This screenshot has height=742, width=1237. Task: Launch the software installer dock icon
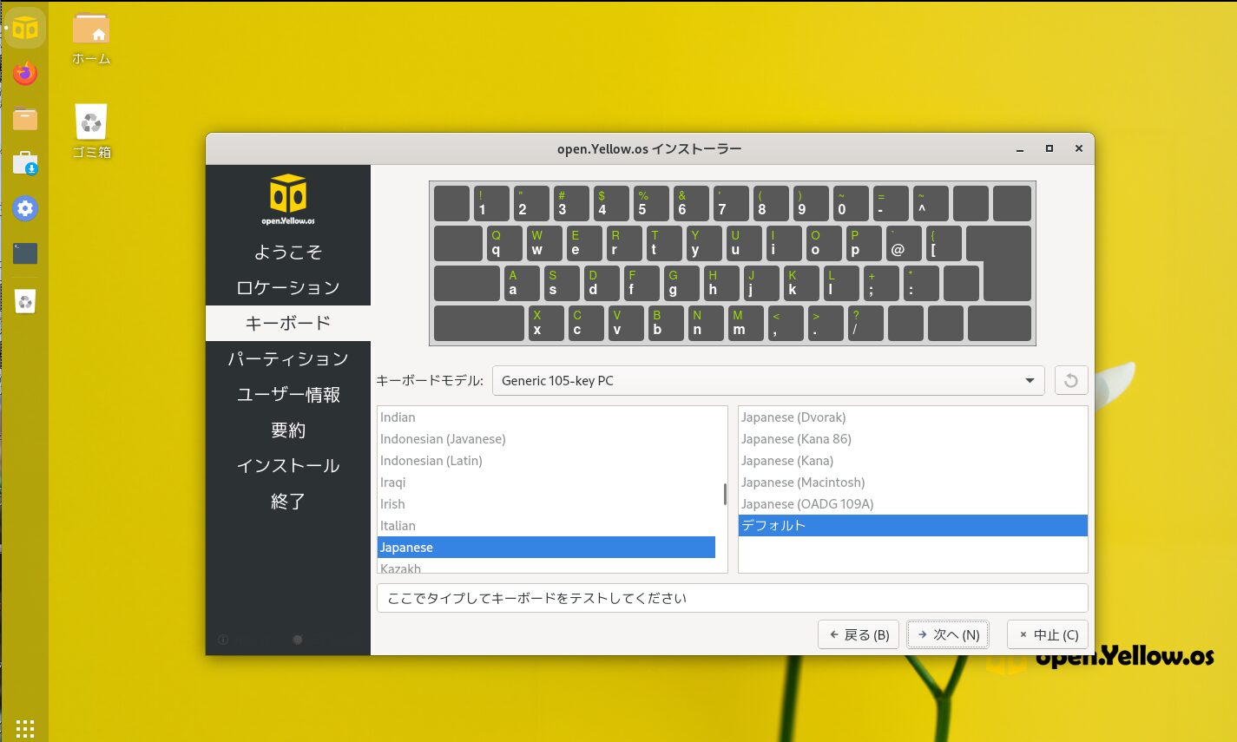pyautogui.click(x=25, y=163)
